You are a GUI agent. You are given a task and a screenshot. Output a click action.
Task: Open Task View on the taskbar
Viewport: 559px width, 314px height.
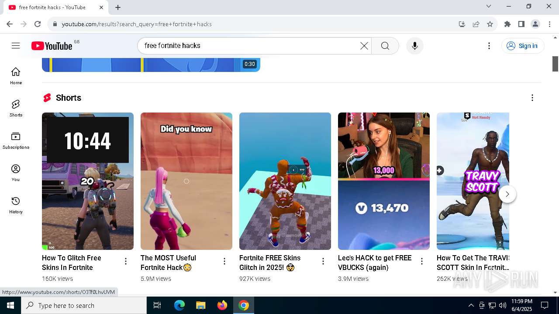pyautogui.click(x=157, y=305)
